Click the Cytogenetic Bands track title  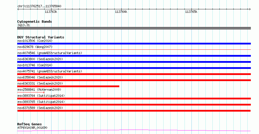pyautogui.click(x=35, y=22)
